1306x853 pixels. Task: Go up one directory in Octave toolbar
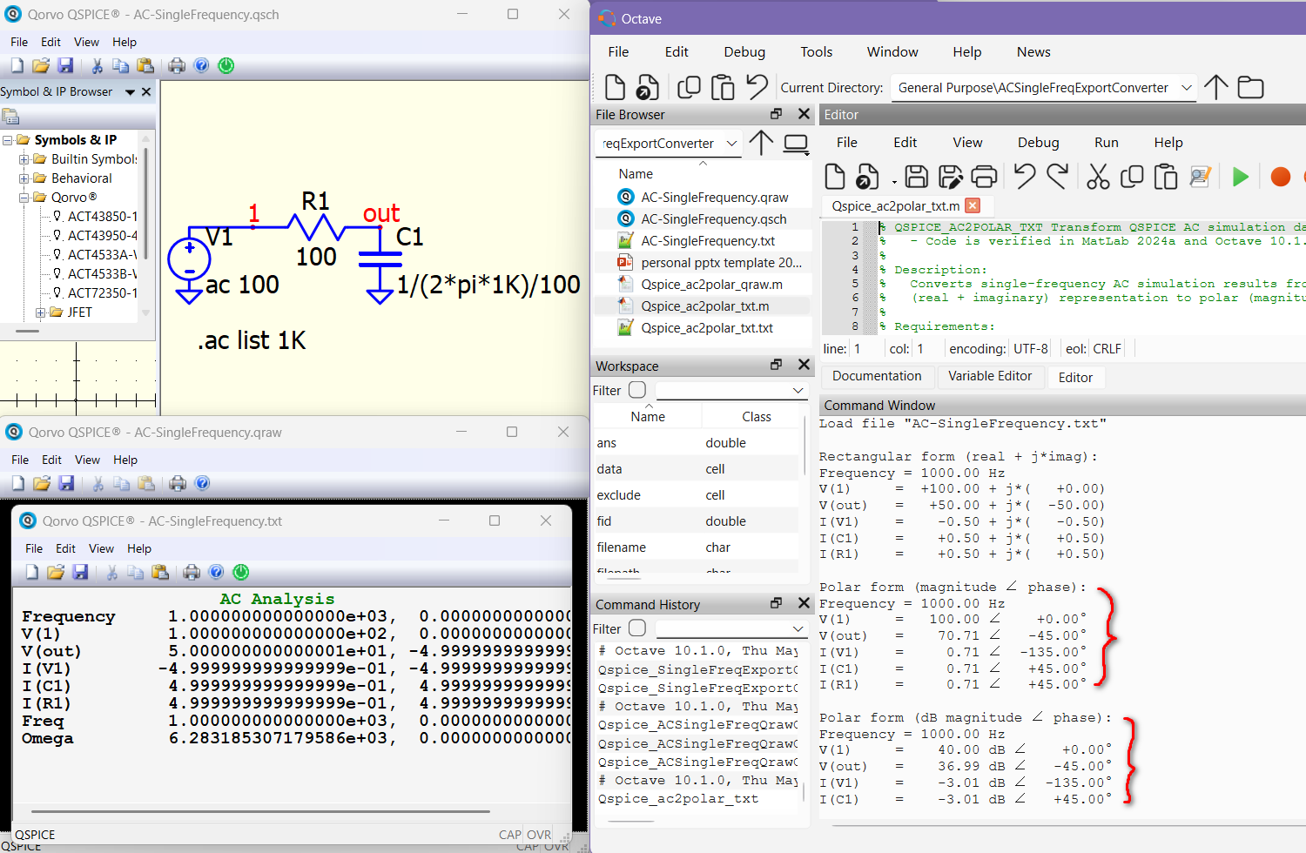(1216, 87)
